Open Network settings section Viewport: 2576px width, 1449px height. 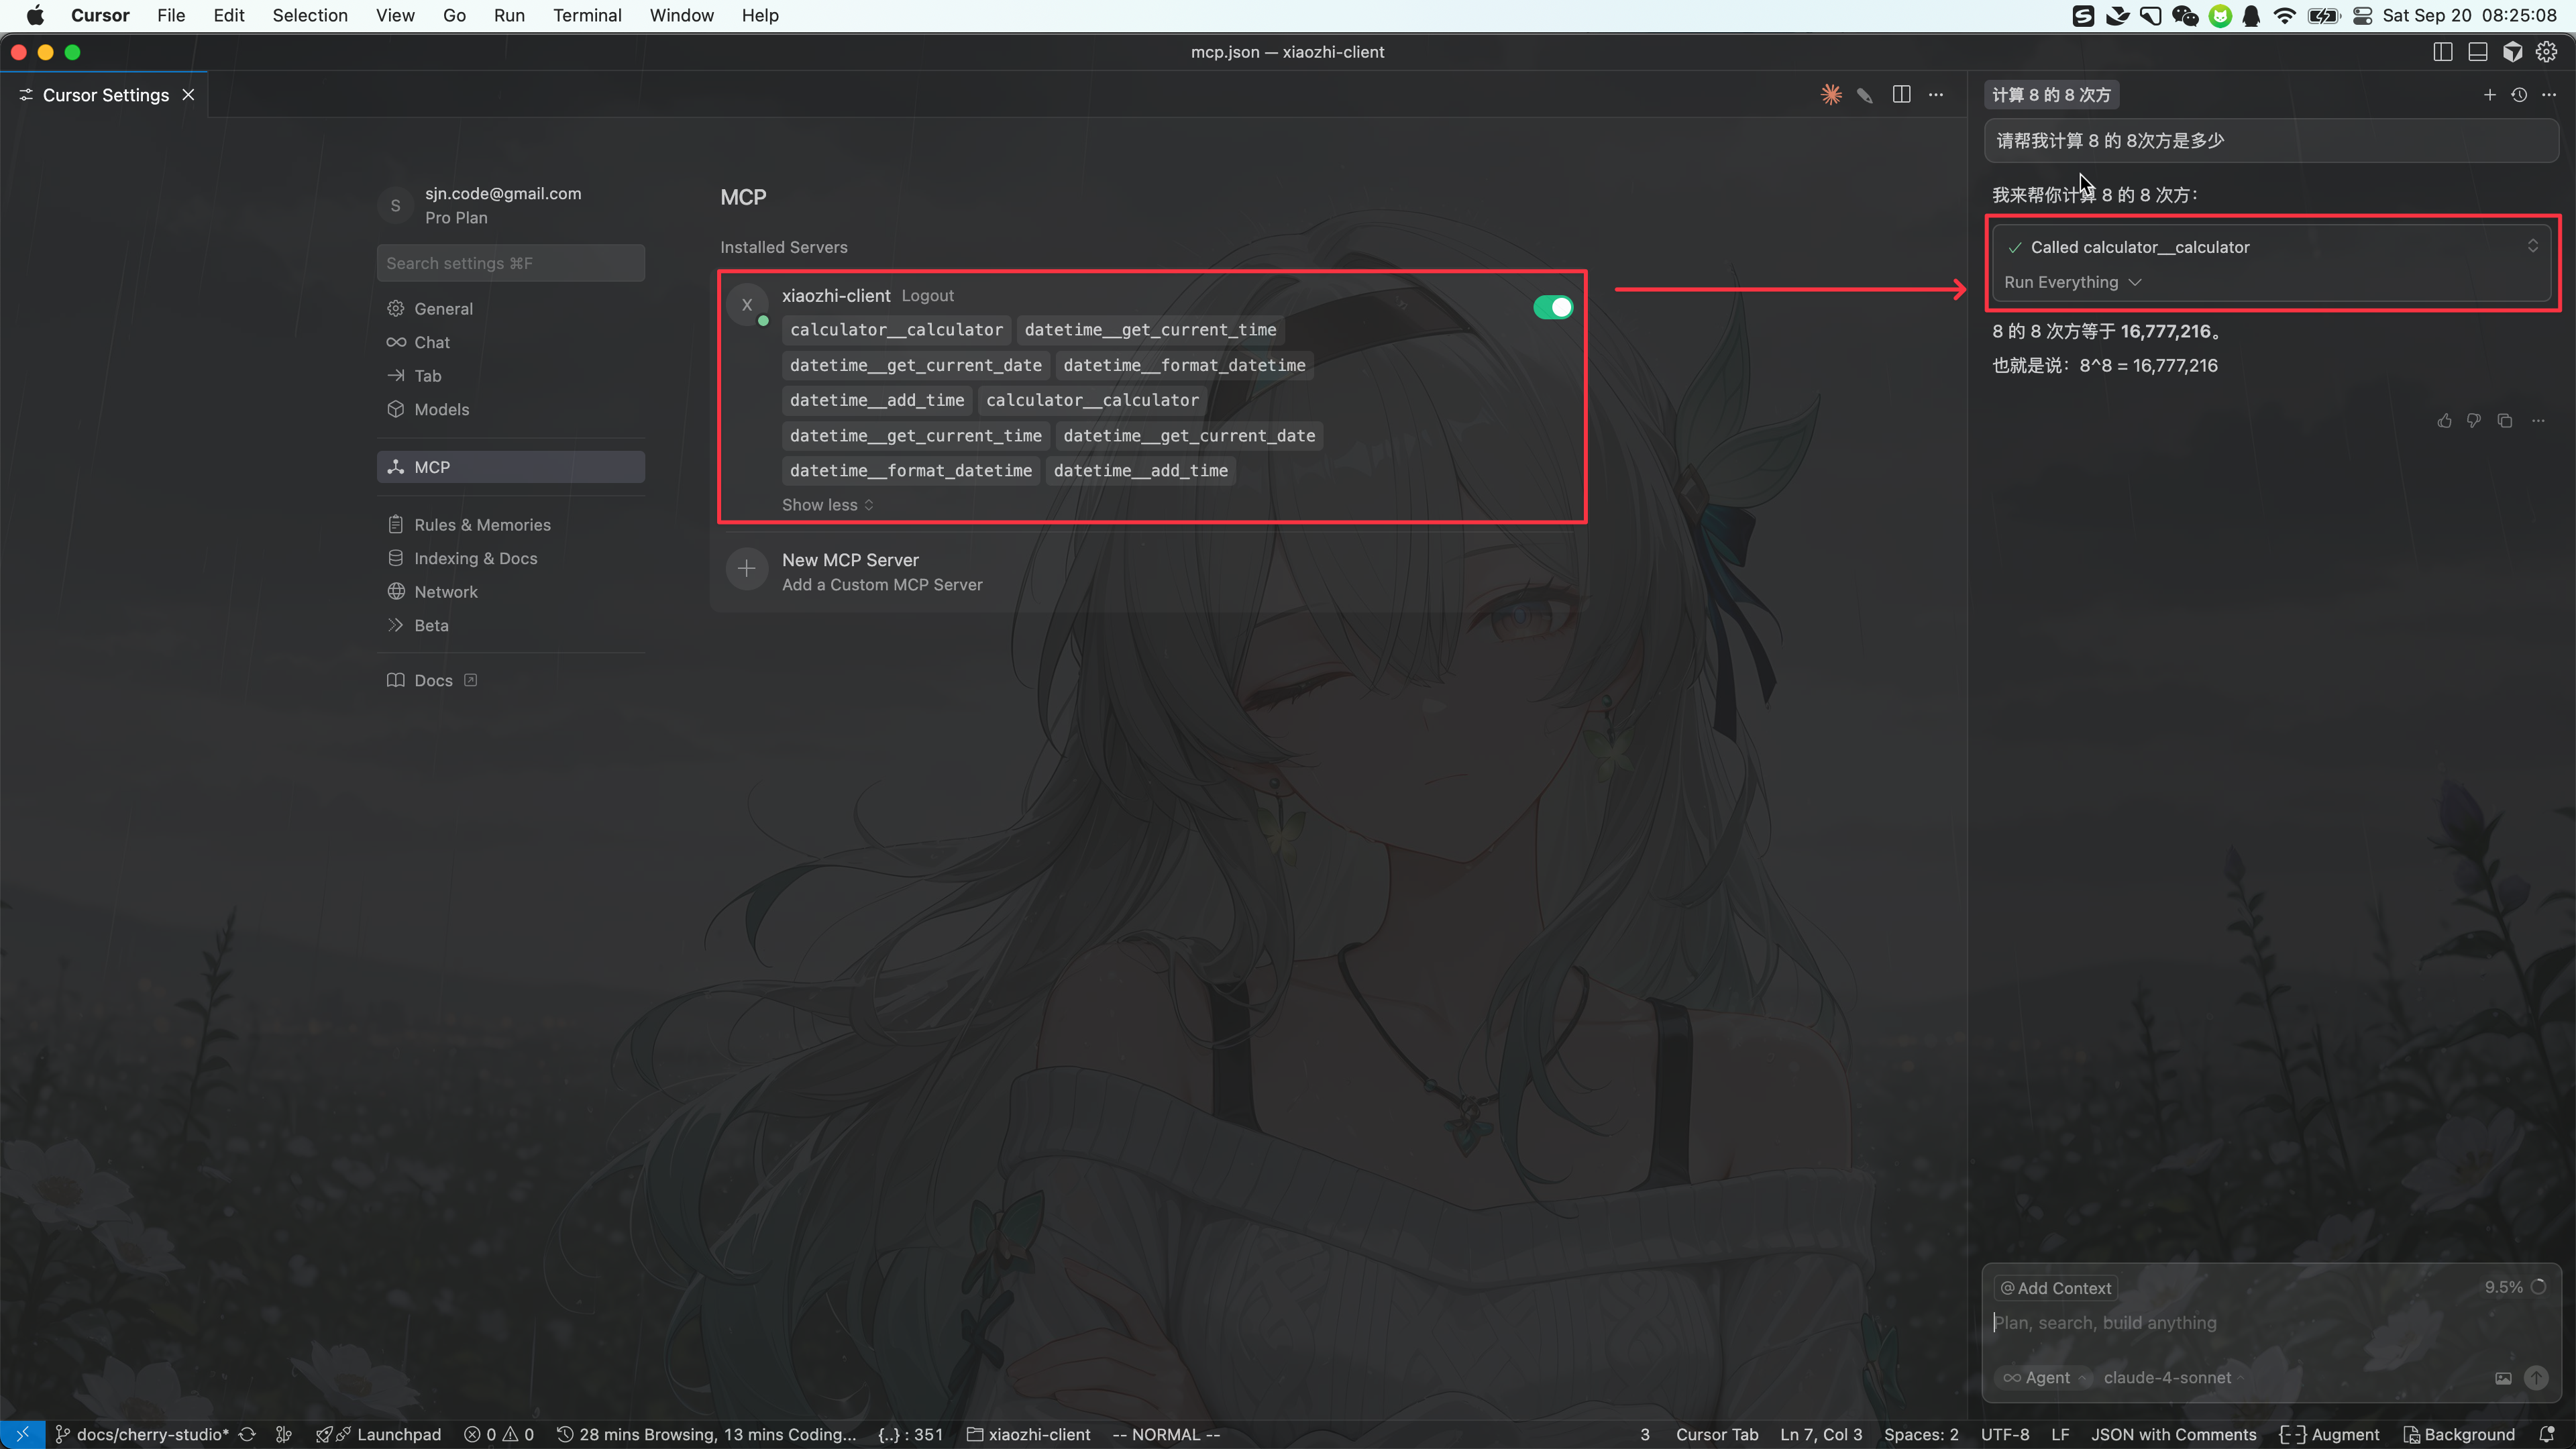(511, 592)
